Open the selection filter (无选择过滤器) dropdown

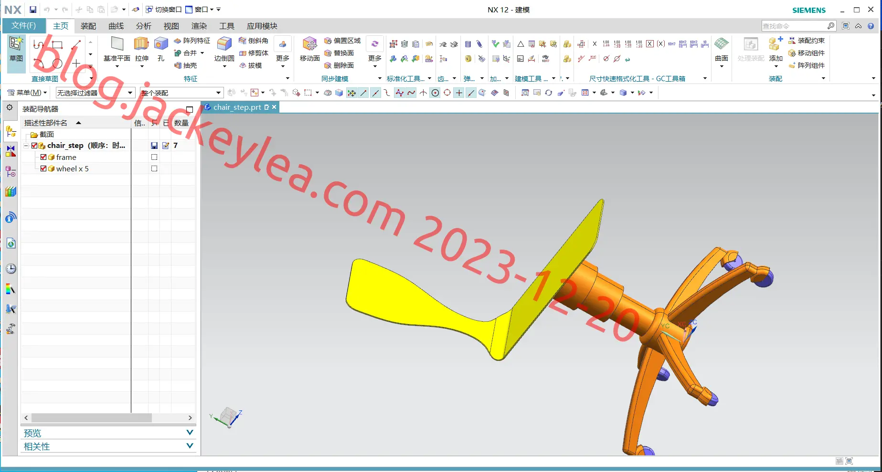(x=95, y=93)
